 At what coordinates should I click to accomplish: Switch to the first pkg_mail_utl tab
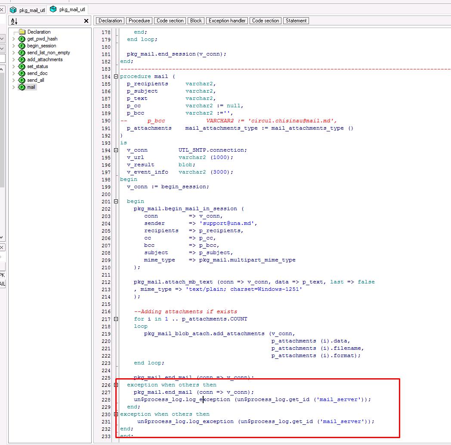[28, 10]
